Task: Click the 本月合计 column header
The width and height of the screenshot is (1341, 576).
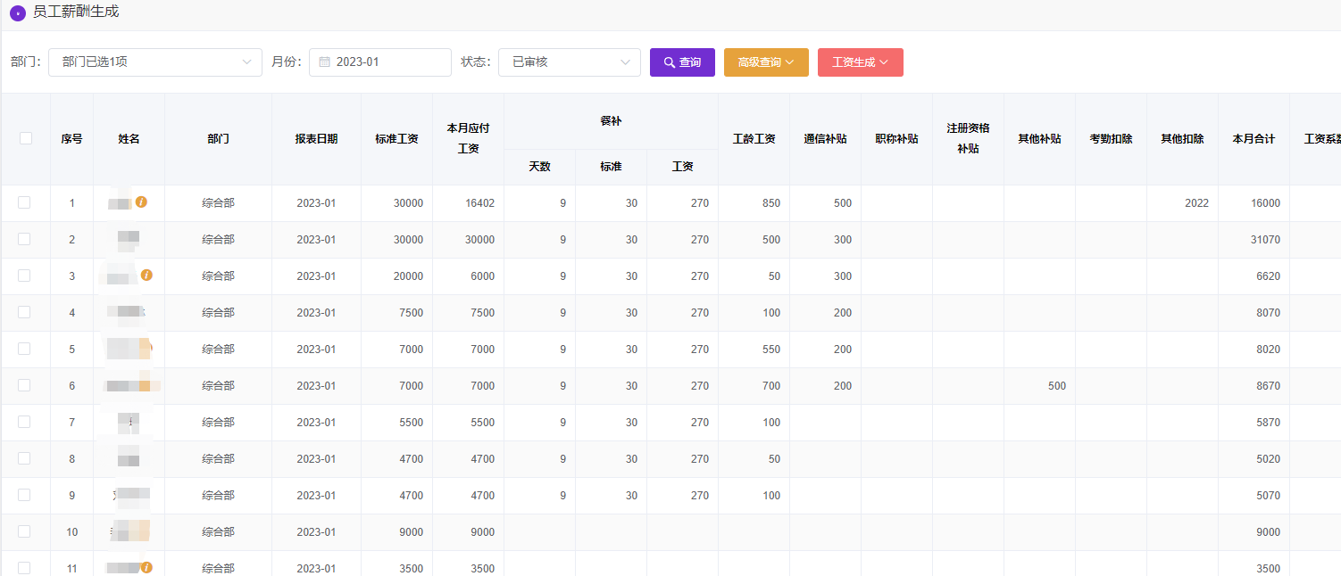Action: (x=1254, y=139)
